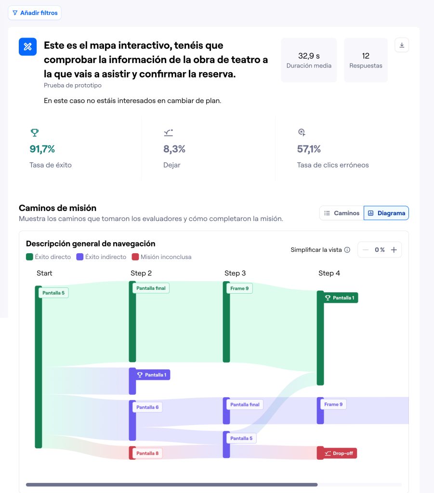
Task: Click the download report icon
Action: [402, 45]
